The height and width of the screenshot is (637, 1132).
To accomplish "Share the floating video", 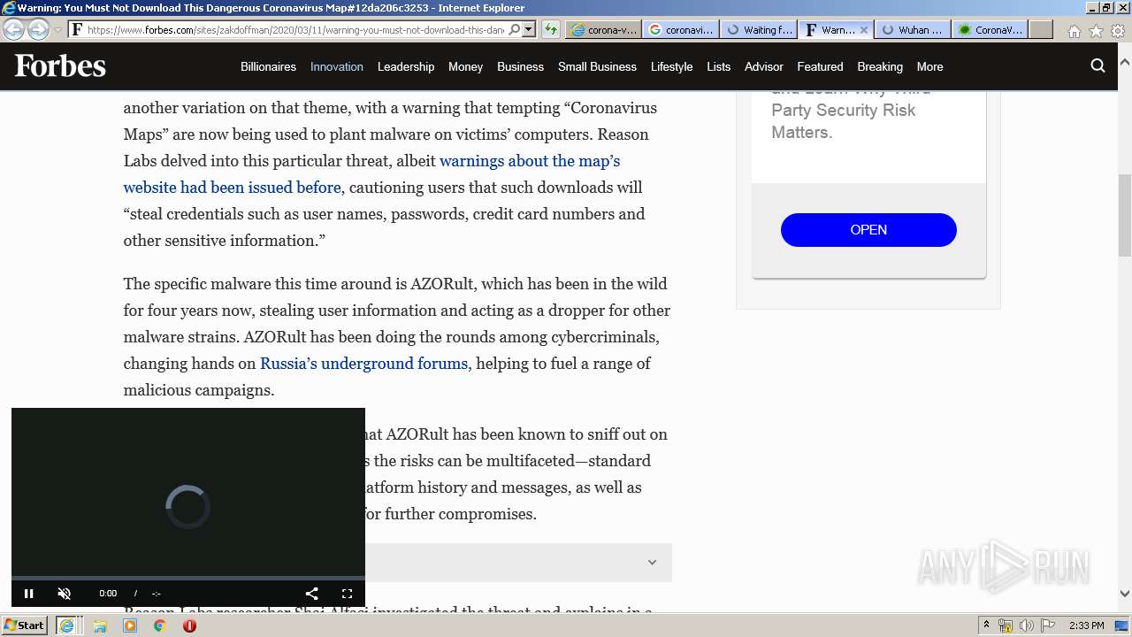I will click(x=311, y=594).
